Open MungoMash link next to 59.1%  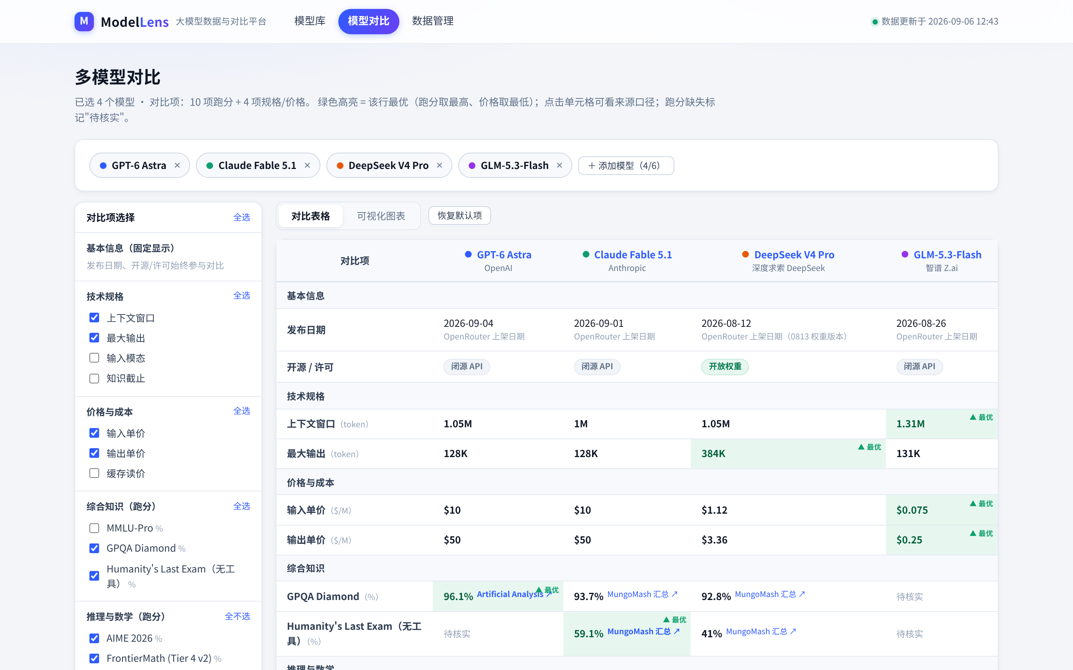click(x=643, y=631)
